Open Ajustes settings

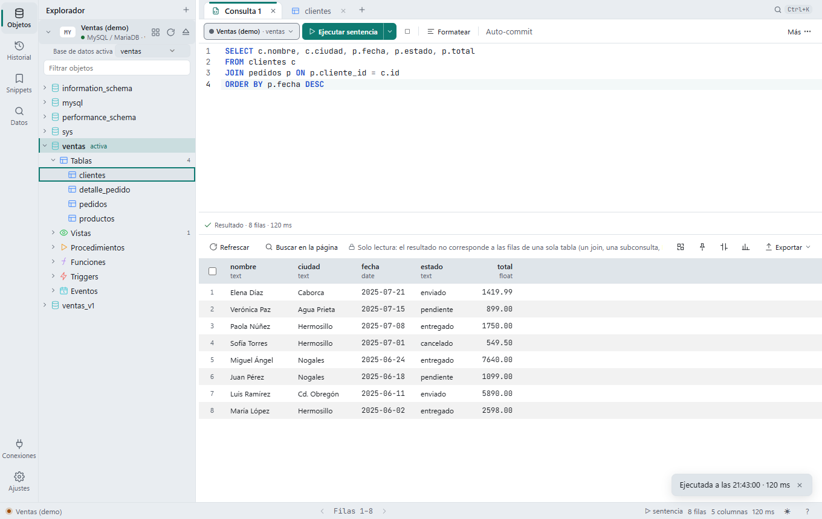(19, 482)
